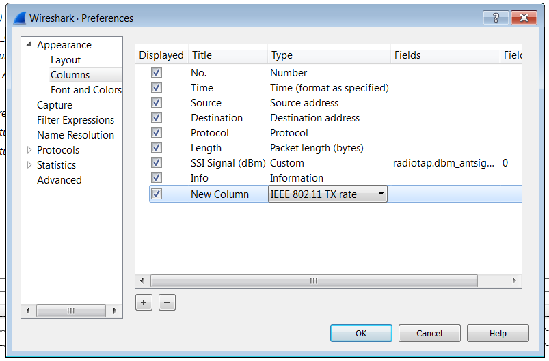Viewport: 549px width, 361px height.
Task: Click the 'Packet length (bytes)' type cell
Action: (x=317, y=148)
